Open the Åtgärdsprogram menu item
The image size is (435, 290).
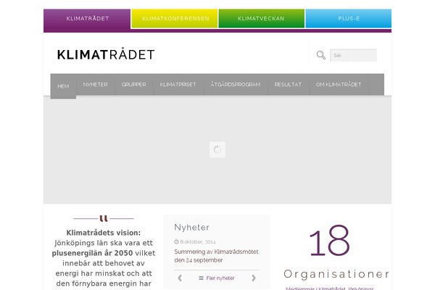tap(236, 84)
